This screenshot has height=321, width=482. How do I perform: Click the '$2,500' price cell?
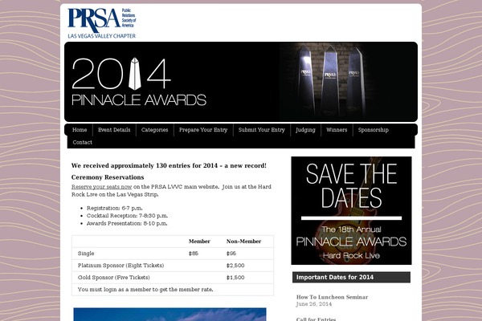(235, 266)
